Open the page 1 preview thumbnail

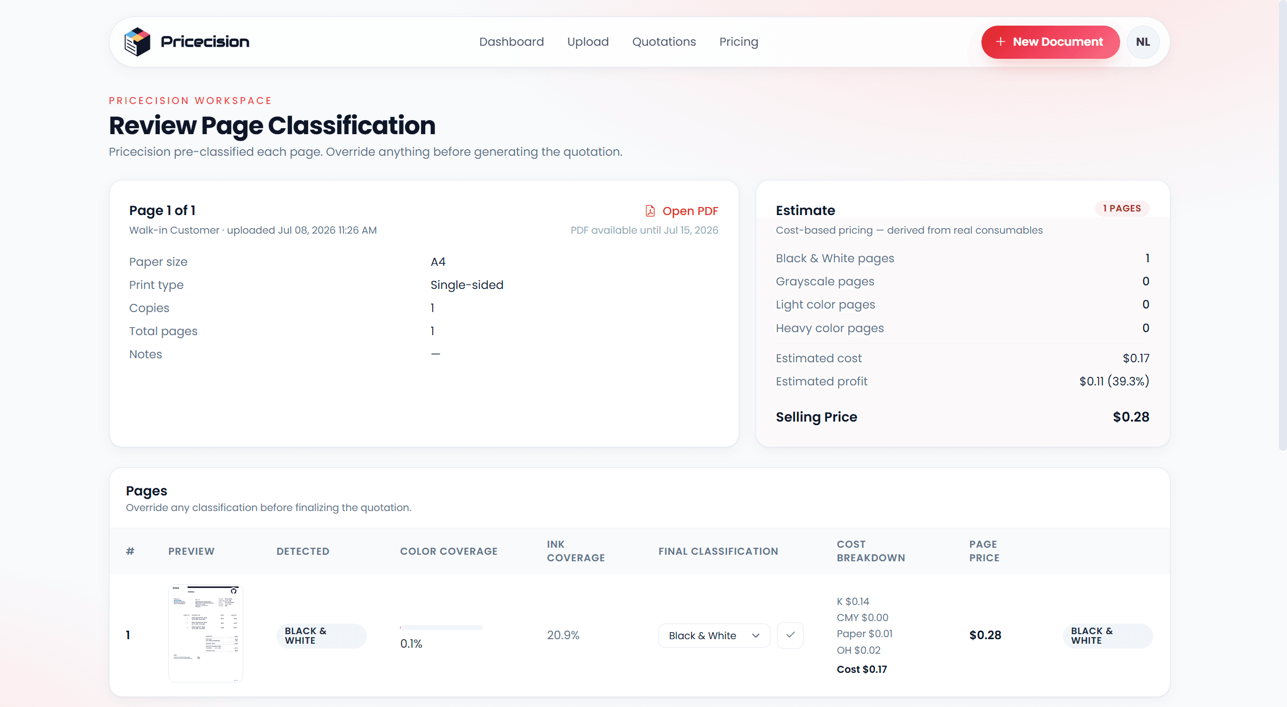point(206,633)
